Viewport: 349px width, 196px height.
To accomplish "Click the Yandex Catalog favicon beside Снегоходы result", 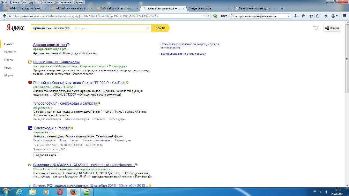I will coord(30,62).
